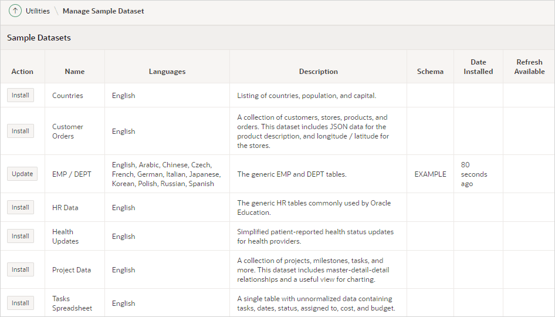The image size is (555, 317).
Task: Click 'The generic EMP and DEPT tables.' text
Action: [x=292, y=174]
